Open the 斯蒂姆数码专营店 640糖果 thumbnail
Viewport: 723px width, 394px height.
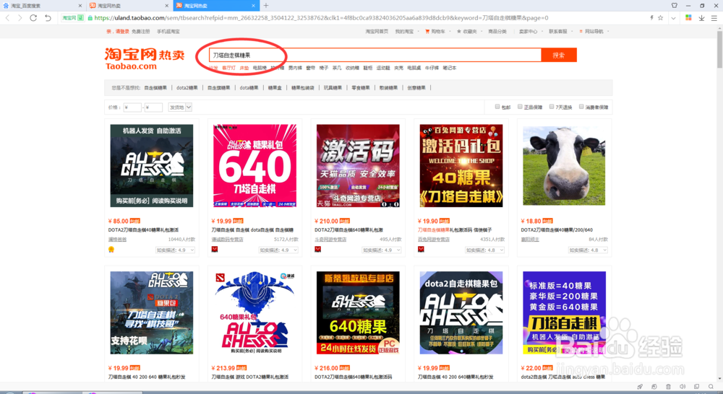pos(358,312)
